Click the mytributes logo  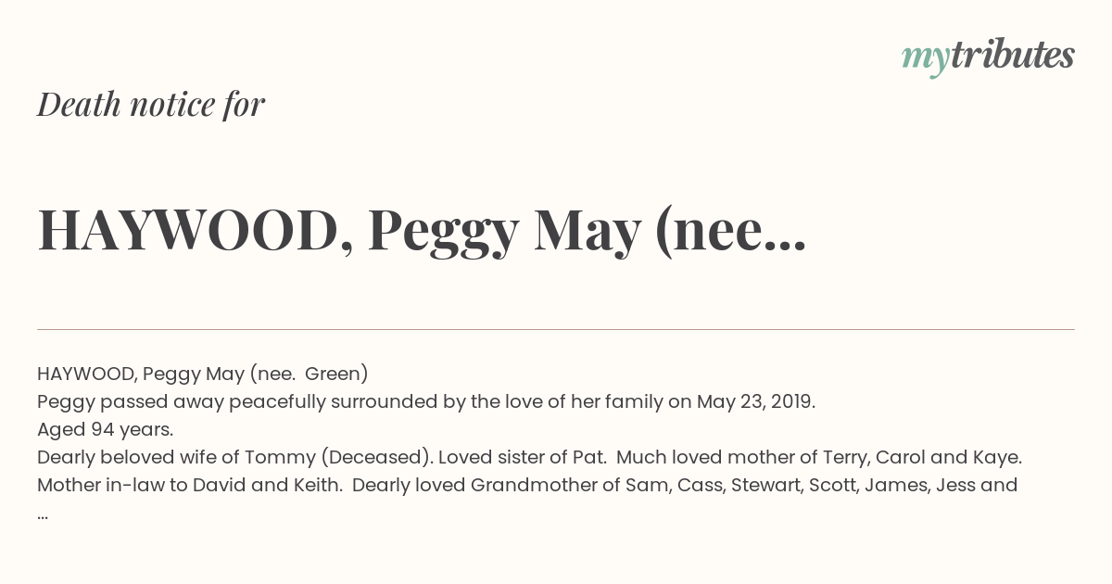click(x=988, y=57)
